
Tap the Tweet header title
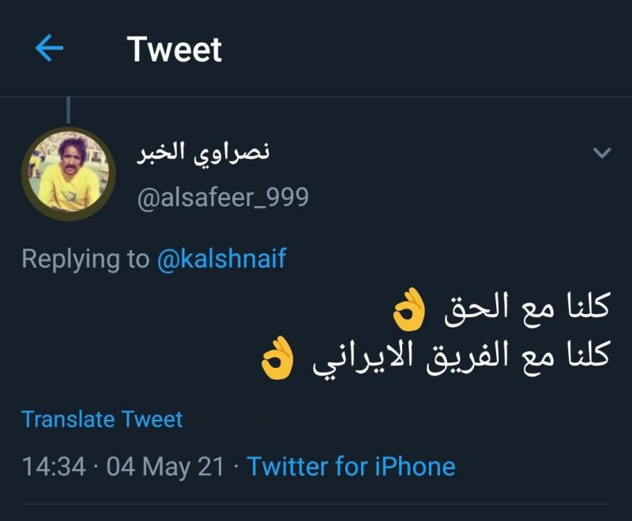175,49
